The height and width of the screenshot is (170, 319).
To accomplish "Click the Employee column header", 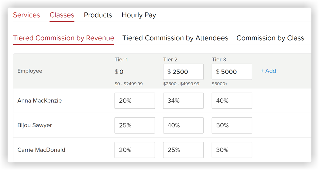I will [30, 71].
